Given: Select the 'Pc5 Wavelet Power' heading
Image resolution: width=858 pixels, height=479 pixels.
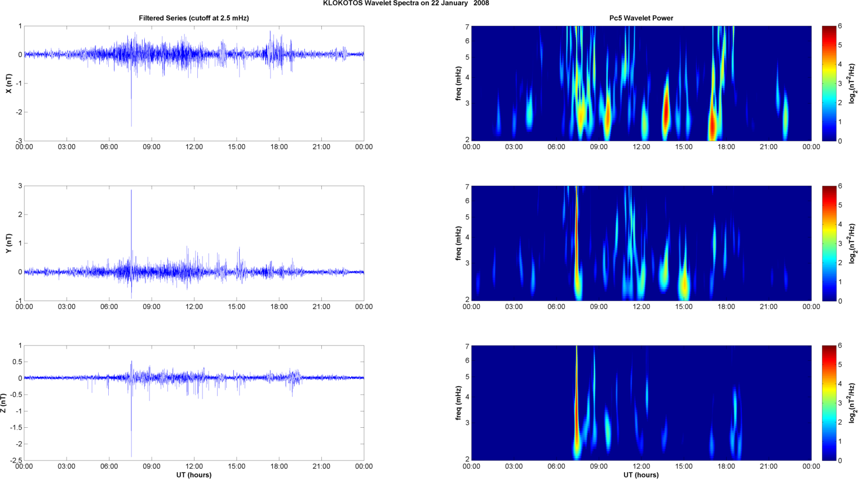Looking at the screenshot, I should click(x=641, y=18).
